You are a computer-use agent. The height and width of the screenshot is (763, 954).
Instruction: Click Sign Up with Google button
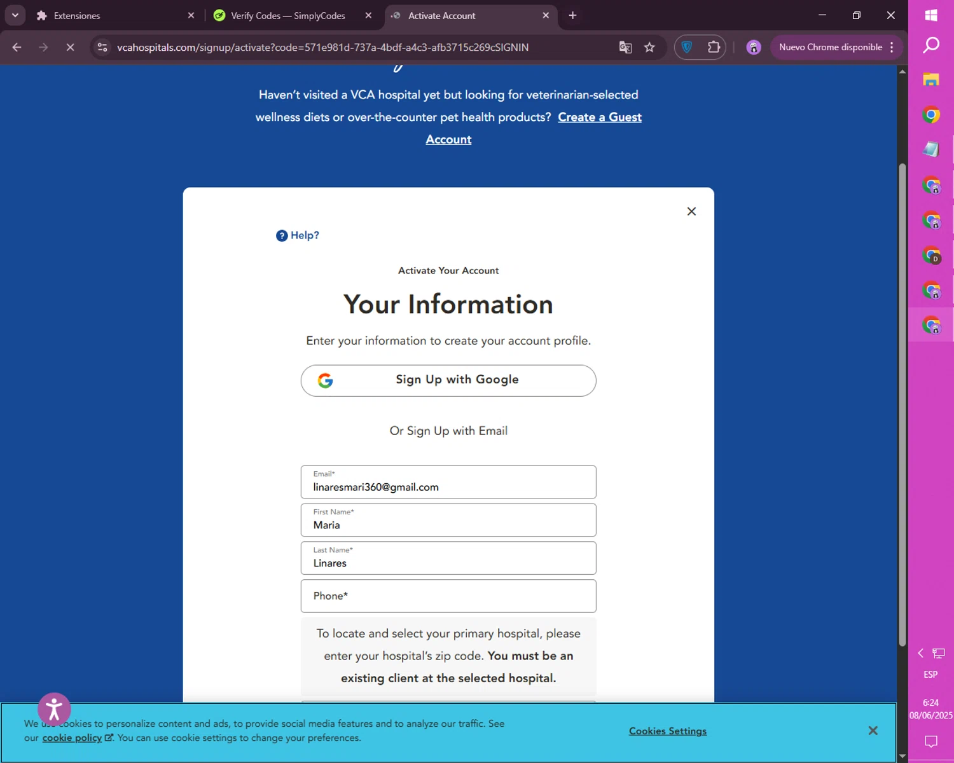(448, 380)
